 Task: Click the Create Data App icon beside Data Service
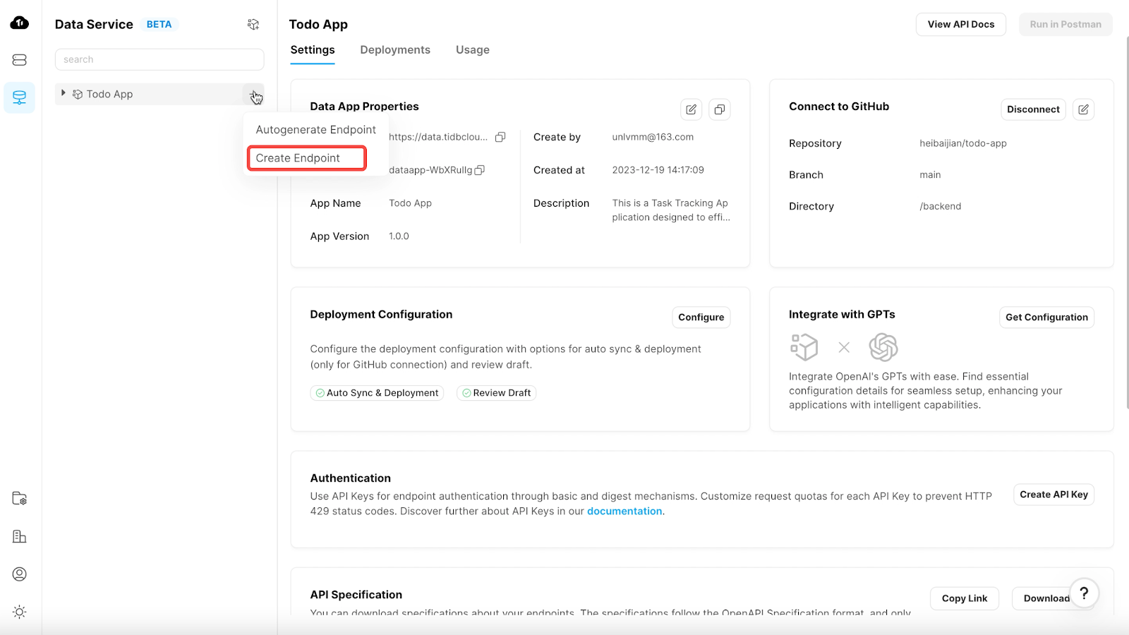point(253,23)
